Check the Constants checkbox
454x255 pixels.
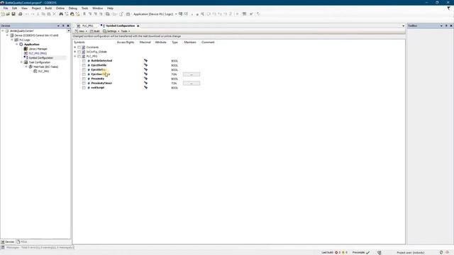pos(79,47)
